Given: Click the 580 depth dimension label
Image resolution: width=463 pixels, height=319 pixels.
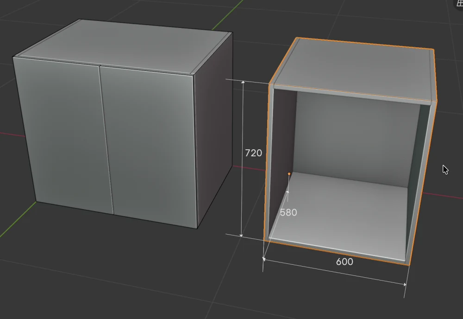Looking at the screenshot, I should click(288, 212).
